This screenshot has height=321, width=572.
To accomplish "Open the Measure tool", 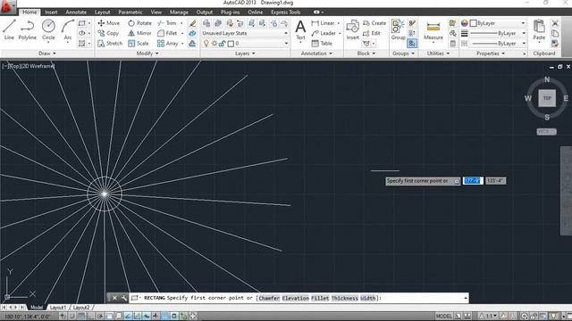I will pos(433,30).
